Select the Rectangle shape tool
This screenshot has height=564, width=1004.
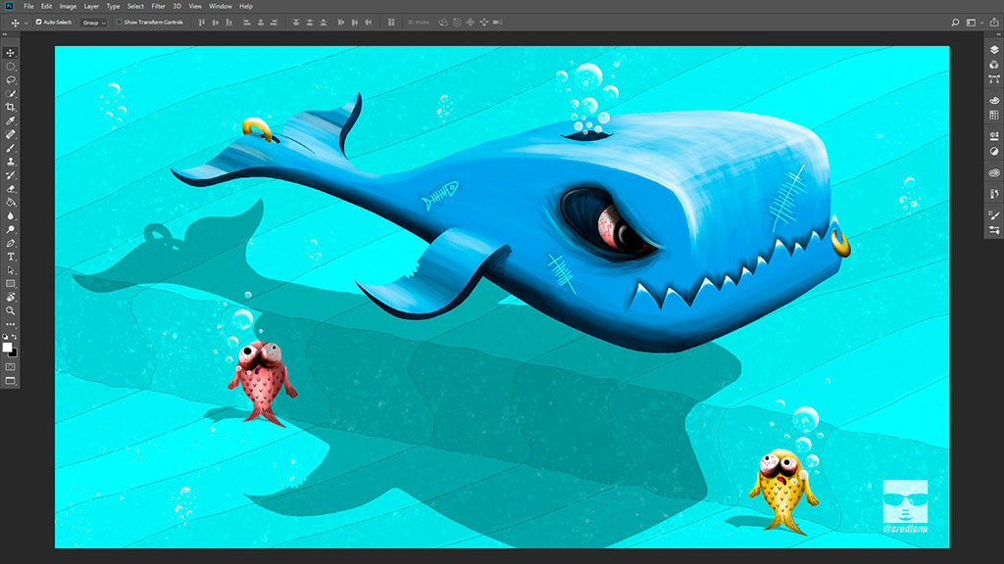click(x=10, y=283)
